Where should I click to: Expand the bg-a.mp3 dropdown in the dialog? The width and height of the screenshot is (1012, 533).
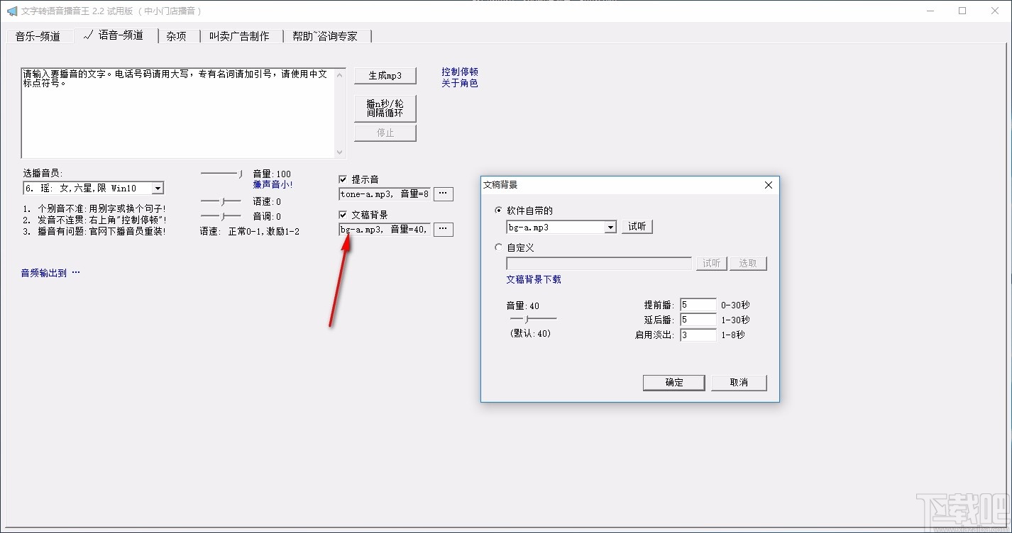610,227
